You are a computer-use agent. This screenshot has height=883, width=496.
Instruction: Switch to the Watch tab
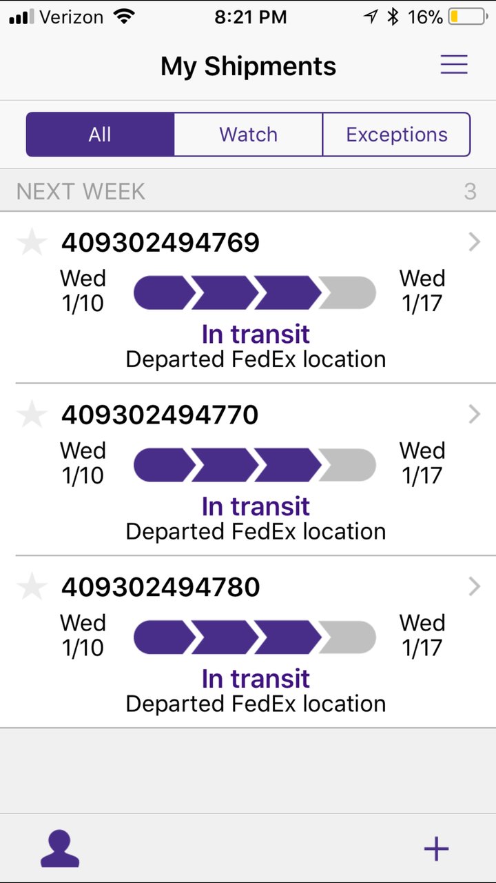pyautogui.click(x=248, y=135)
